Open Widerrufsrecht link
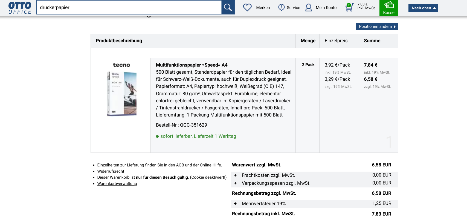This screenshot has width=467, height=221. pos(111,171)
